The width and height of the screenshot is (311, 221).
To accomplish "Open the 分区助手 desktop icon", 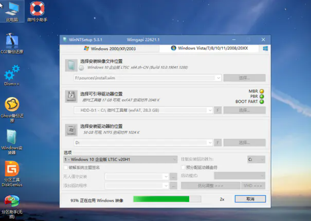I will pos(12,207).
